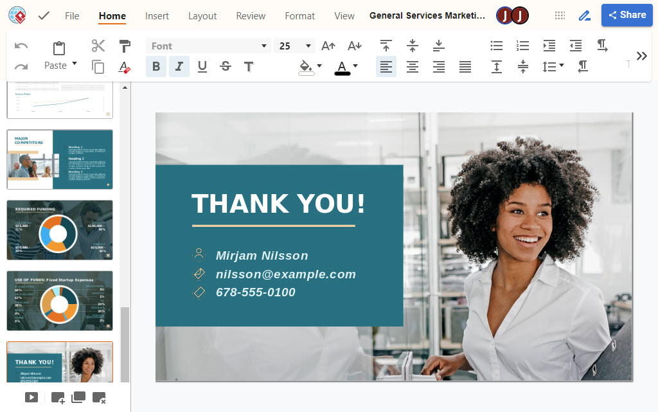Start the slideshow from the bottom toolbar
Screen dimensions: 658x412
point(31,397)
